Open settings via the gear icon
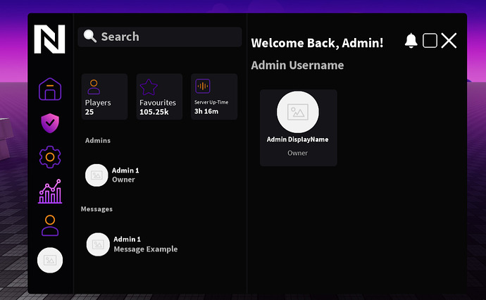 [x=50, y=157]
